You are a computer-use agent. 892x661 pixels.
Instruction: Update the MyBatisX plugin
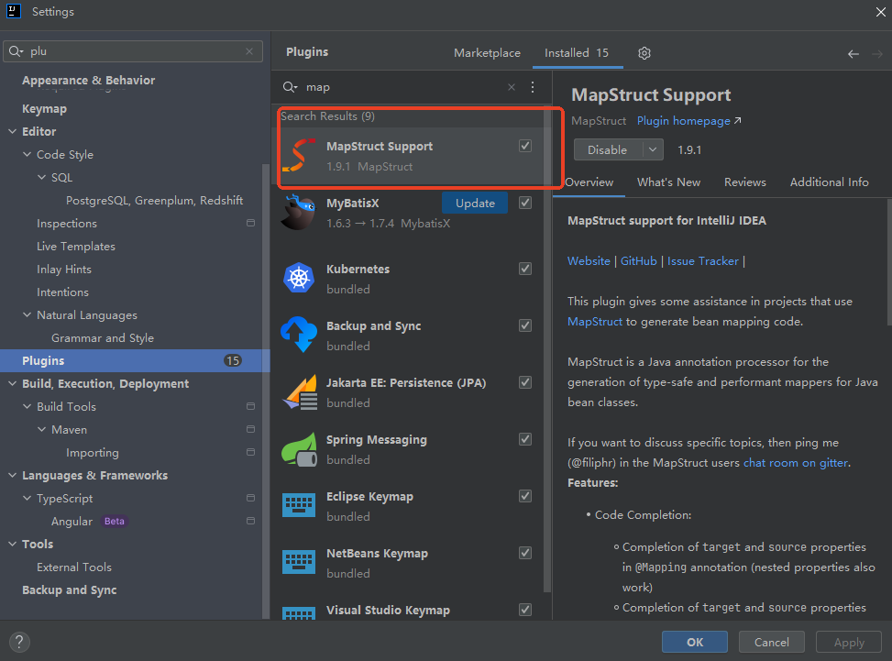tap(475, 203)
